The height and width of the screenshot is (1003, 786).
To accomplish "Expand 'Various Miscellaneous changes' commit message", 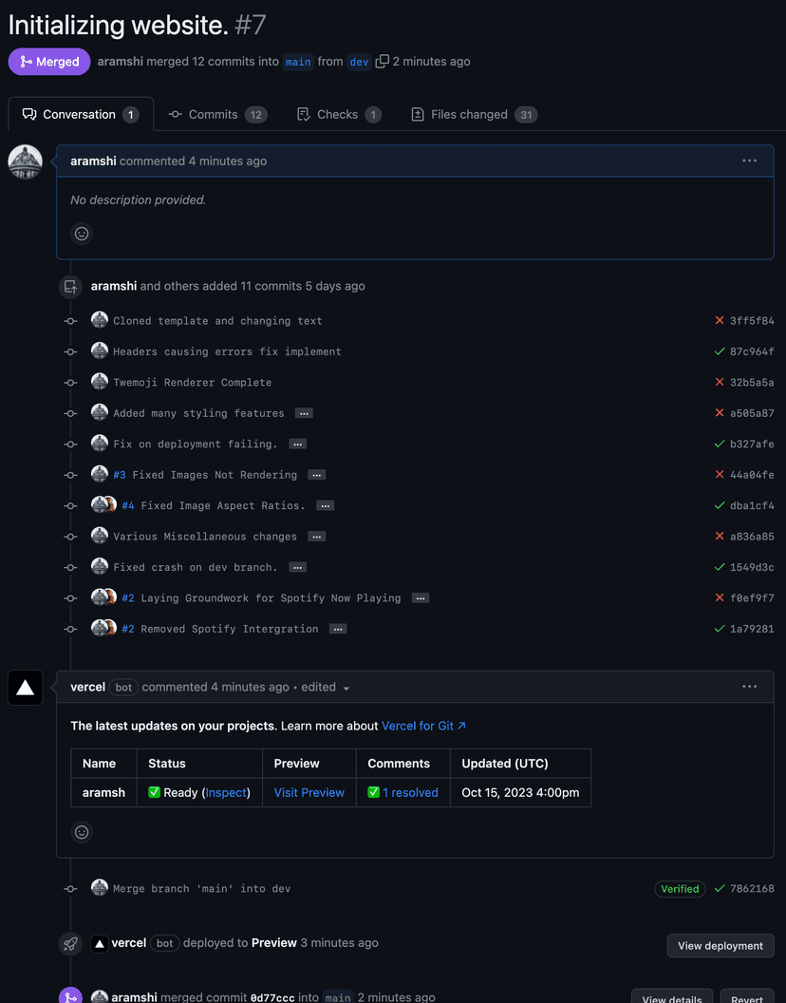I will [x=317, y=537].
